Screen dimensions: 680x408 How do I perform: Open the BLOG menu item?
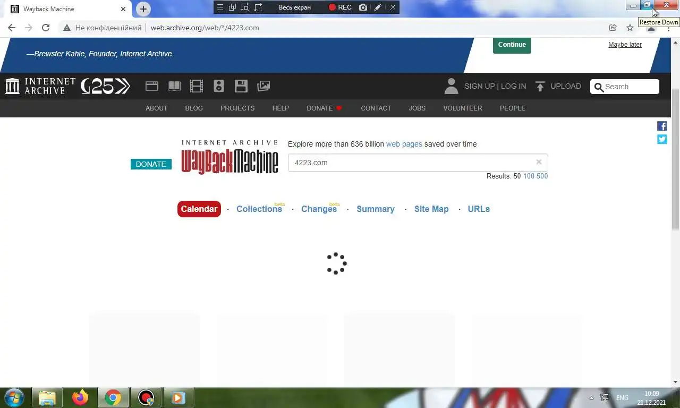[x=194, y=108]
